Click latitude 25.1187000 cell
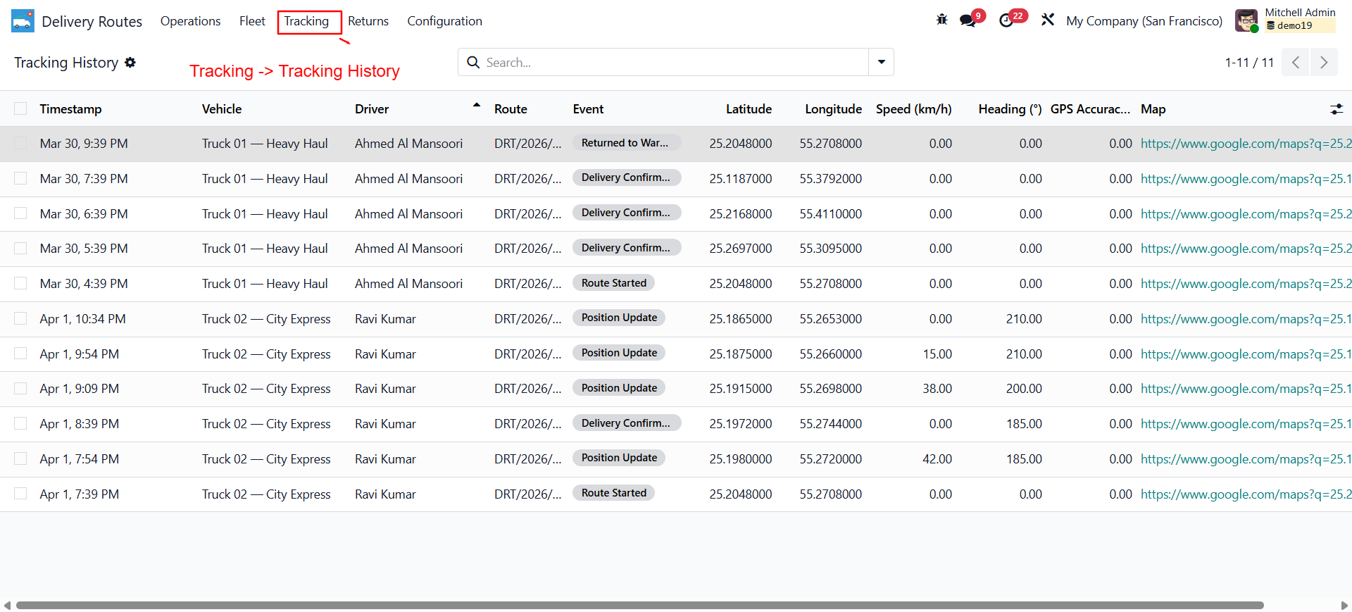Screen dimensions: 1352x612 (741, 179)
